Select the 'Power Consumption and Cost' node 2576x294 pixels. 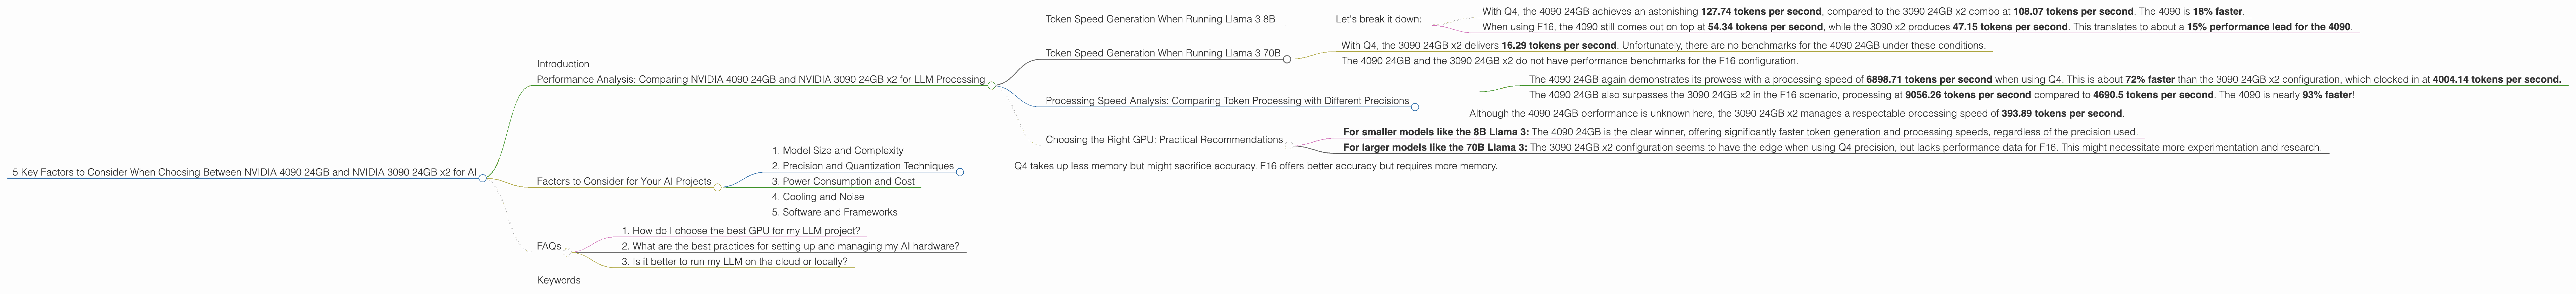[x=843, y=181]
